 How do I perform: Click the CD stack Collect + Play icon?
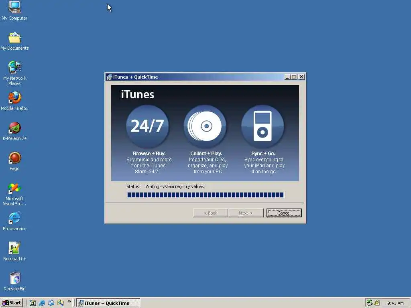(x=205, y=126)
